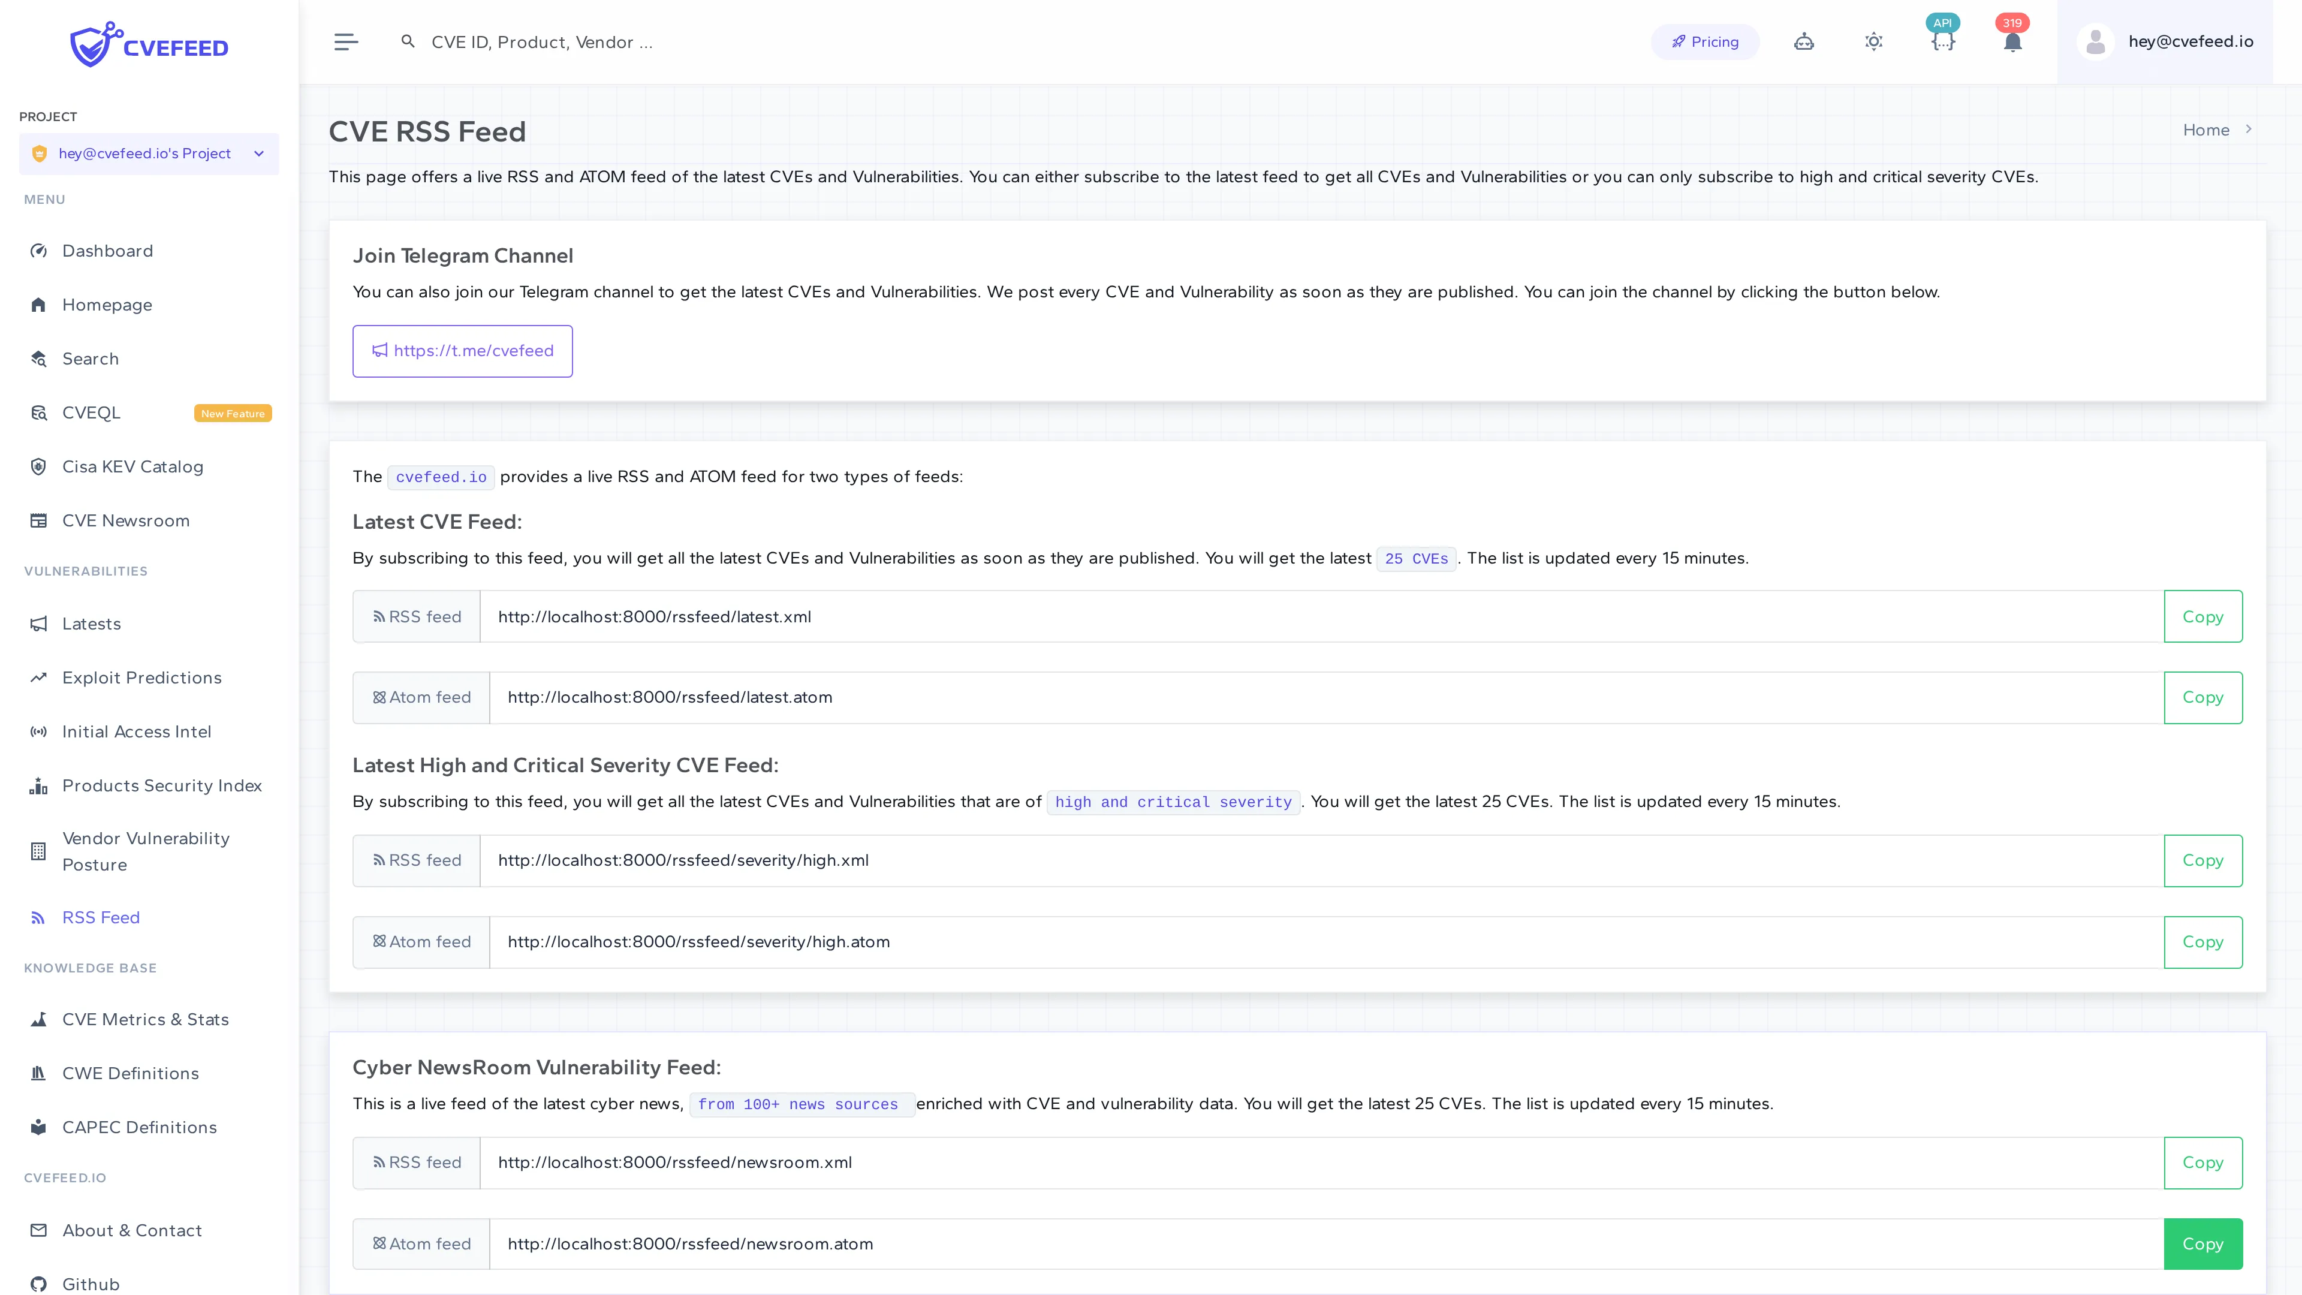Screen dimensions: 2302x1295
Task: Click the user avatar for hey@cvefeed.io
Action: pos(2096,41)
